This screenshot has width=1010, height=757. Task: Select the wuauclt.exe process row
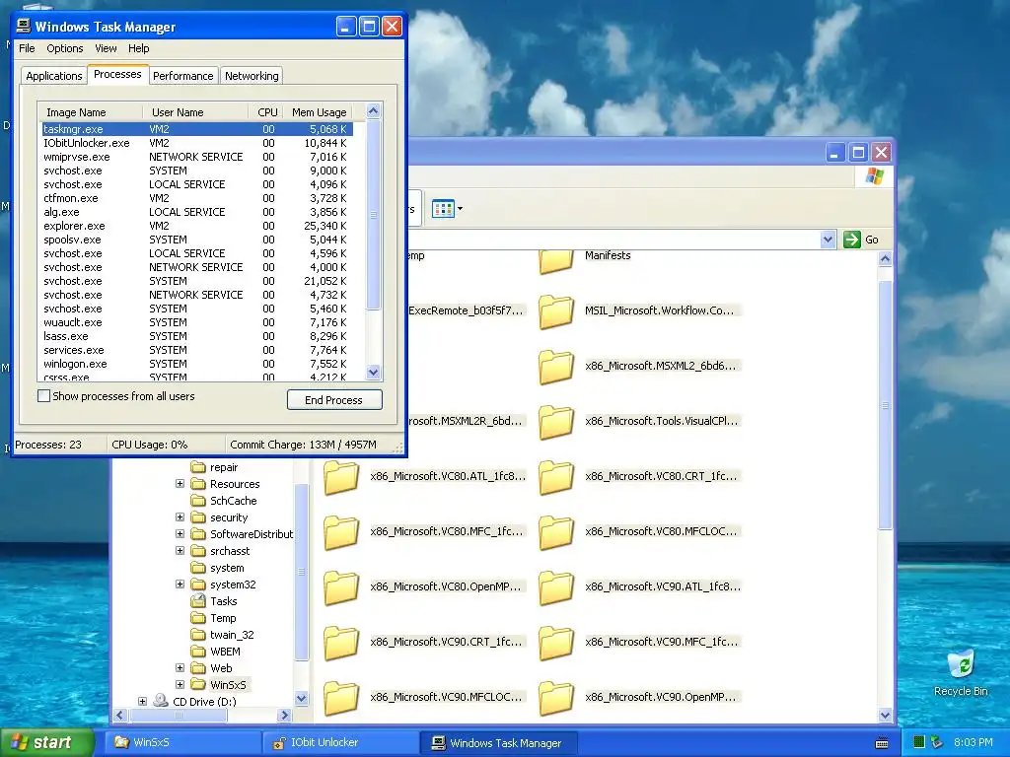coord(196,322)
